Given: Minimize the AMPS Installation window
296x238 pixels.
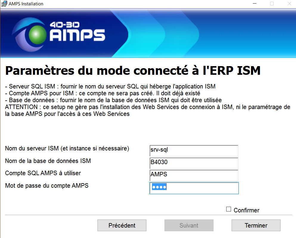Looking at the screenshot, I should pyautogui.click(x=254, y=4).
